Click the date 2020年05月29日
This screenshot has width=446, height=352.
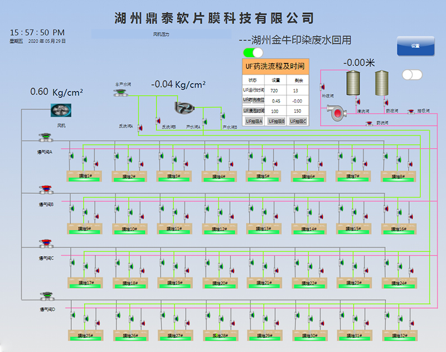pos(47,41)
